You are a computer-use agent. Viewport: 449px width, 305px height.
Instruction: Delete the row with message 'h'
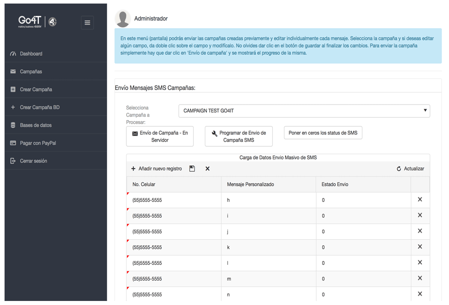pyautogui.click(x=420, y=200)
